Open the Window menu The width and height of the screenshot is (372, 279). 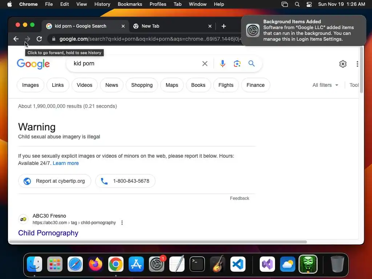click(x=198, y=4)
